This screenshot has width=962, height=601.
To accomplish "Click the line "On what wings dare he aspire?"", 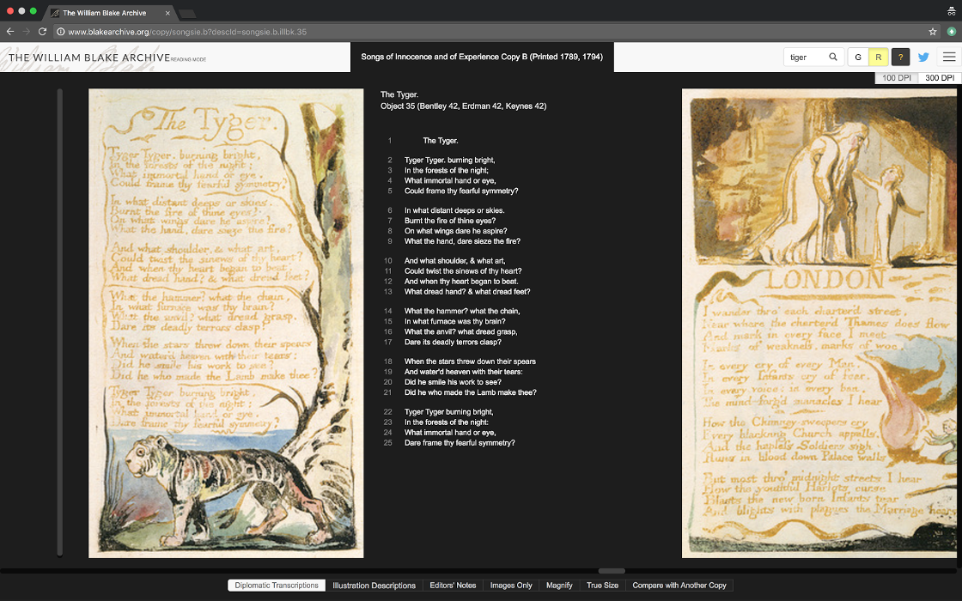I will pyautogui.click(x=456, y=231).
